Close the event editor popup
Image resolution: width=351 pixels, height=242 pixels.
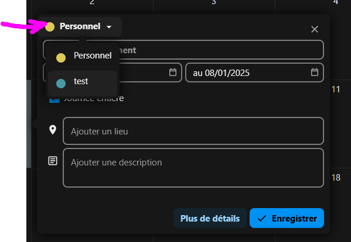tap(315, 29)
